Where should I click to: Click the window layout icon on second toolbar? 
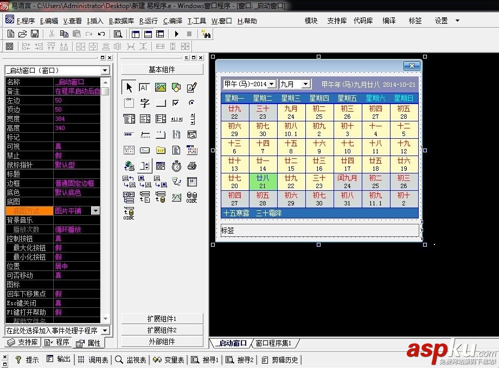[10, 47]
